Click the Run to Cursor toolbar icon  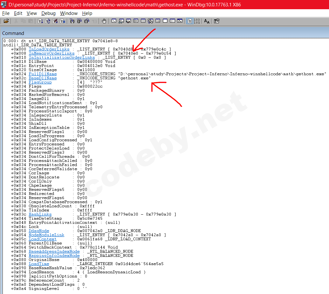[94, 21]
